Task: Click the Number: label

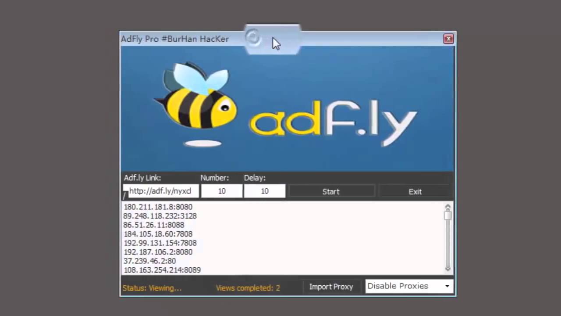Action: [x=215, y=178]
